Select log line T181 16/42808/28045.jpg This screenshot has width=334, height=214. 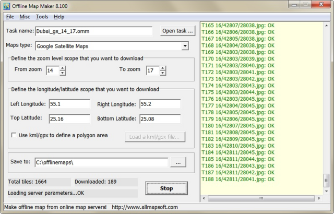[x=238, y=133]
